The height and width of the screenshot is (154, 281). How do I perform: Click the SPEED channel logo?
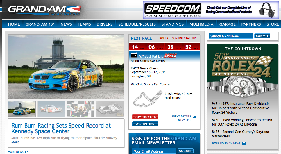[x=171, y=55]
